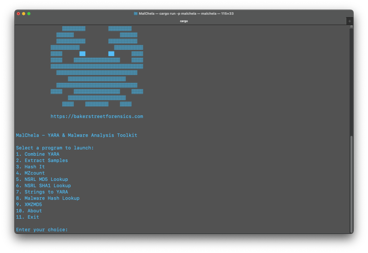The width and height of the screenshot is (368, 253).
Task: Click the '6. NSRL SHA1 Lookup' line
Action: click(43, 186)
